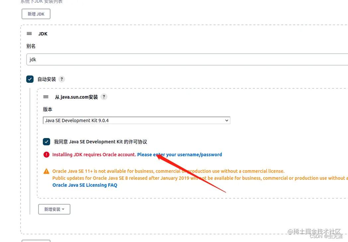Click the Installing JDK requires Oracle account message
Viewport: 348px width, 242px height.
pos(94,155)
